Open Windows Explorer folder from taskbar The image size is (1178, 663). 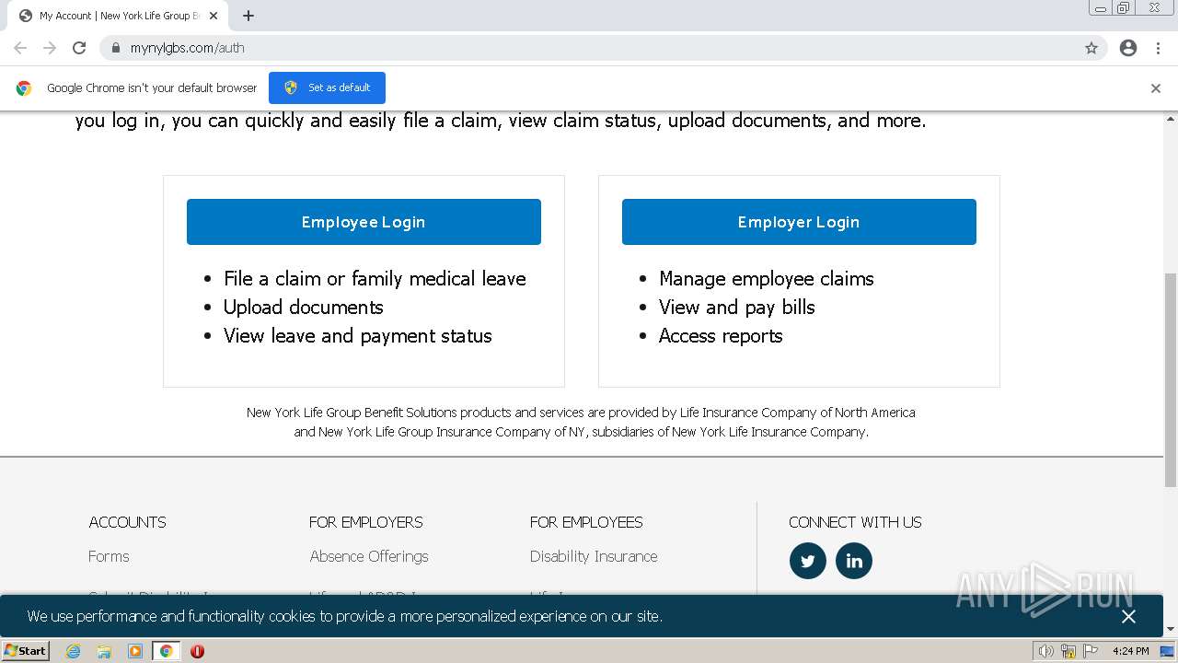(104, 651)
